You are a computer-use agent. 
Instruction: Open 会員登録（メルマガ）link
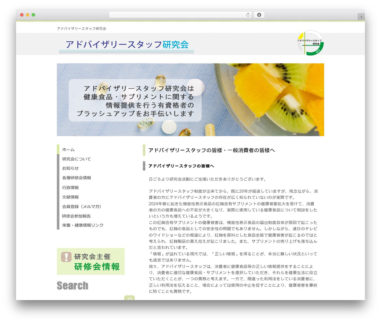(x=82, y=206)
